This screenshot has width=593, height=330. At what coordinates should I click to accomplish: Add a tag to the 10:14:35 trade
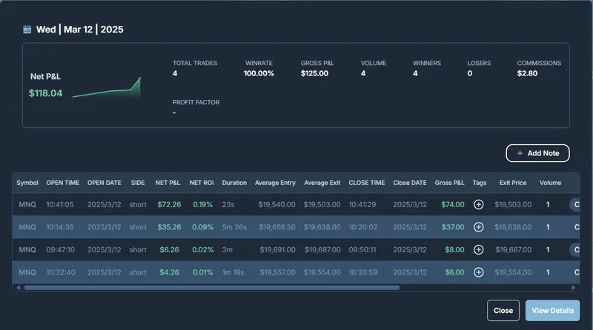(x=478, y=227)
